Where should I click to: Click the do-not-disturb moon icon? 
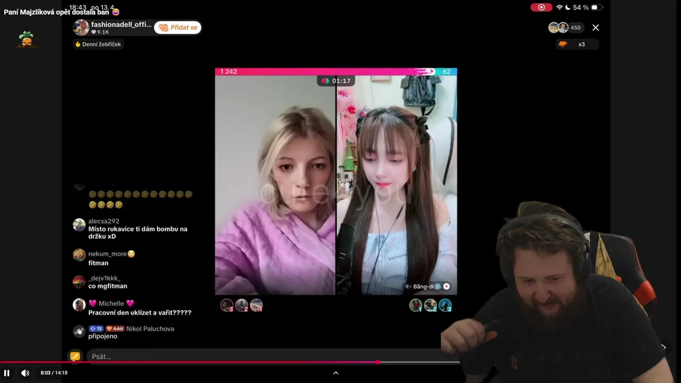point(568,7)
